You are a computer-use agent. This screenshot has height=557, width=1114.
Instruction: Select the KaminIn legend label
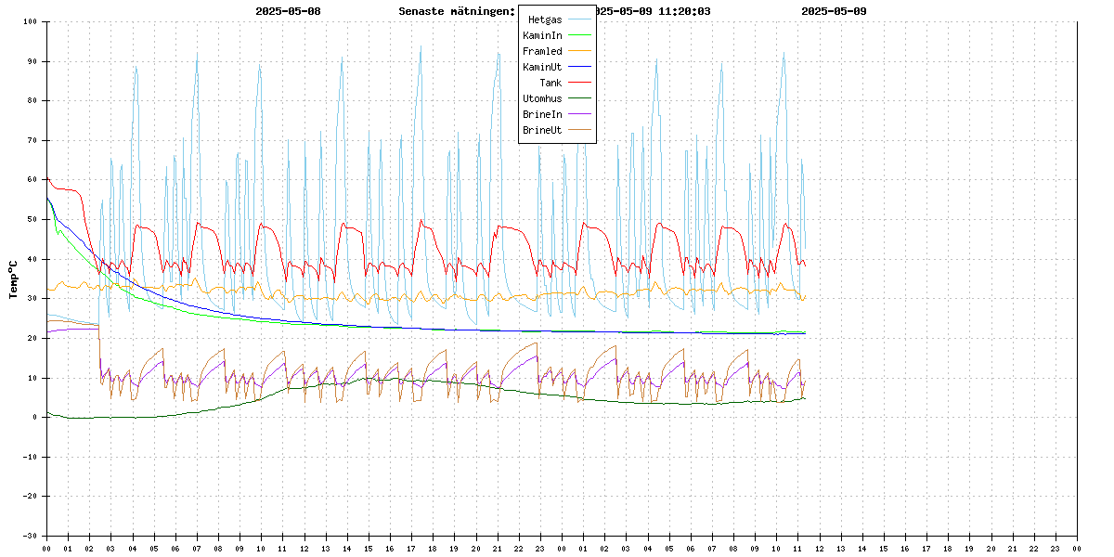tap(541, 35)
